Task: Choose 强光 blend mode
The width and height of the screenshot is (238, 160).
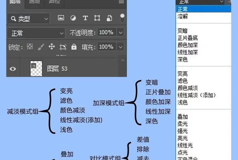Action: pos(183,131)
